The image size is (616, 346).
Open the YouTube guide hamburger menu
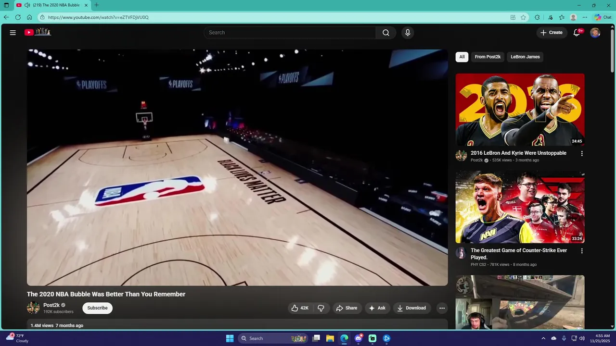[13, 33]
